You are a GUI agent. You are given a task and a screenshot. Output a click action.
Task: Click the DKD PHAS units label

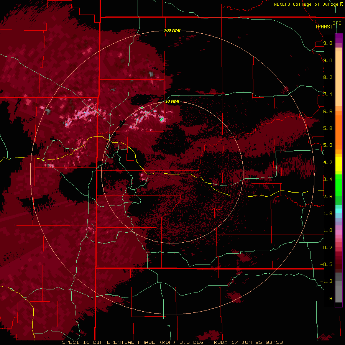click(329, 25)
